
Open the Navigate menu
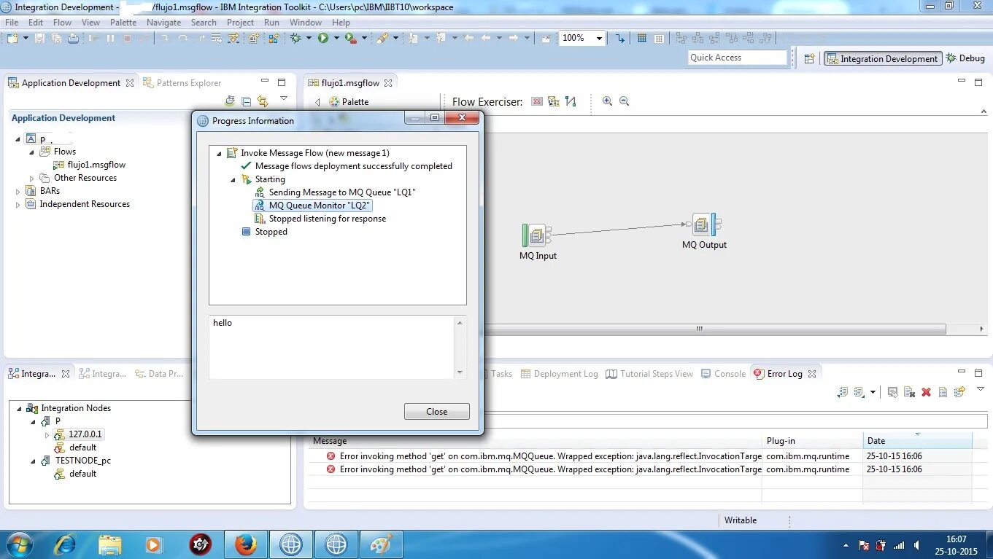(163, 23)
